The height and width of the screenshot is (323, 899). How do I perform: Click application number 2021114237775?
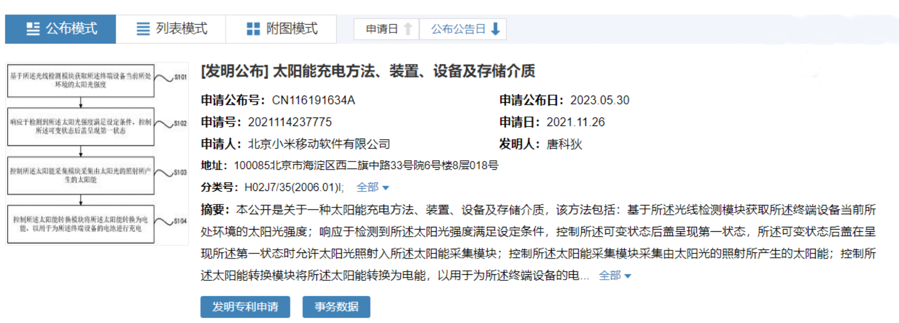point(290,122)
